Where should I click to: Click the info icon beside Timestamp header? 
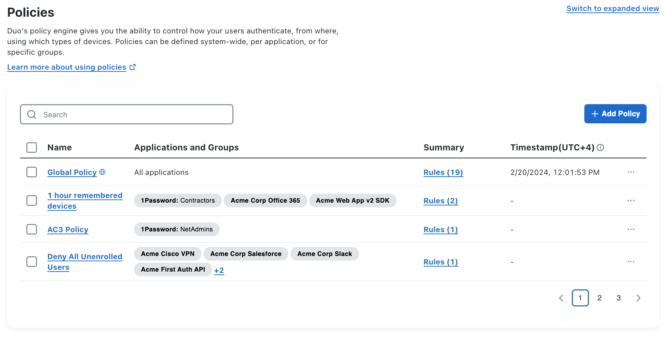tap(600, 148)
